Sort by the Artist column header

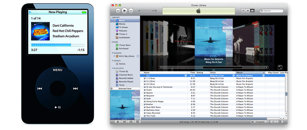[x=222, y=73]
